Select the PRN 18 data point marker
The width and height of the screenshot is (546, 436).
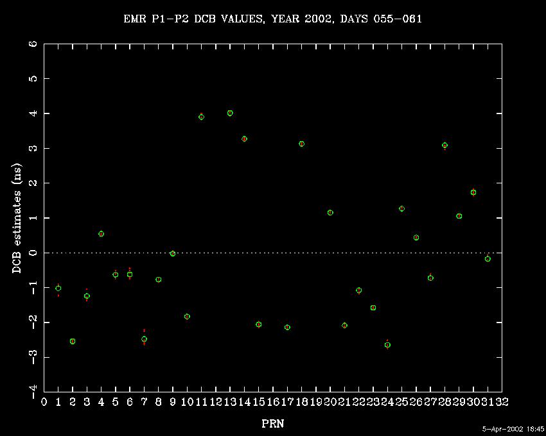click(x=301, y=144)
